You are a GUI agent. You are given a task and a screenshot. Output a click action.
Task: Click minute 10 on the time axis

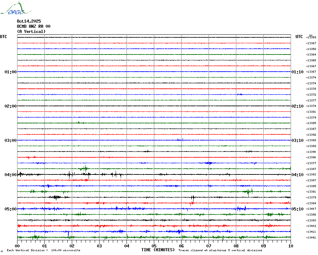click(x=291, y=246)
